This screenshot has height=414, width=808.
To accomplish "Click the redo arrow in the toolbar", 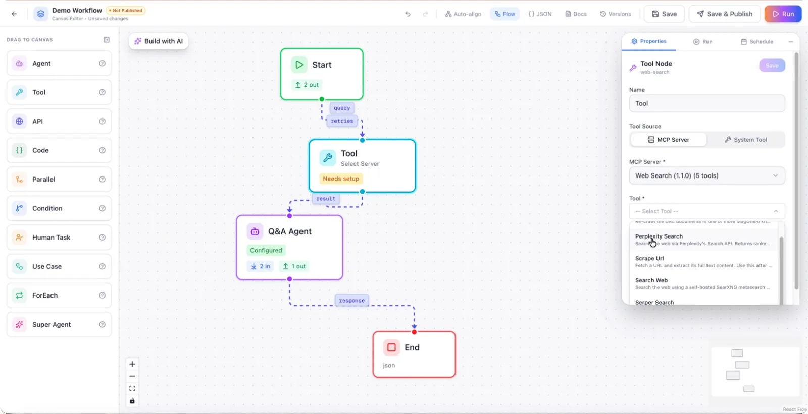I will coord(425,14).
